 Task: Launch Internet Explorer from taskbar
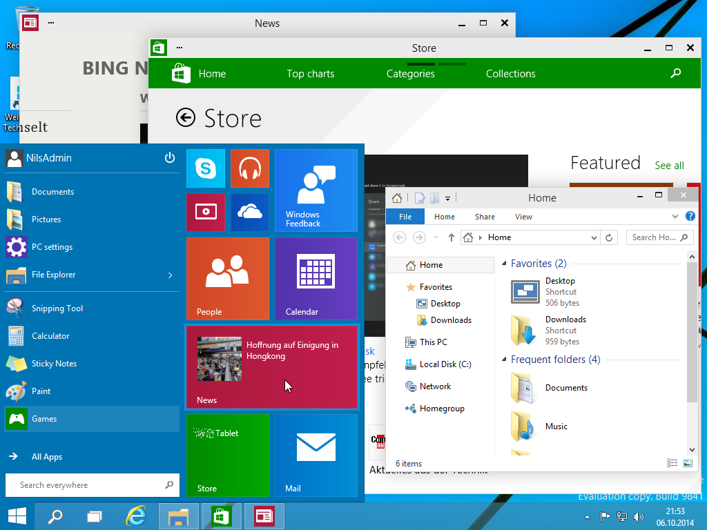(136, 516)
